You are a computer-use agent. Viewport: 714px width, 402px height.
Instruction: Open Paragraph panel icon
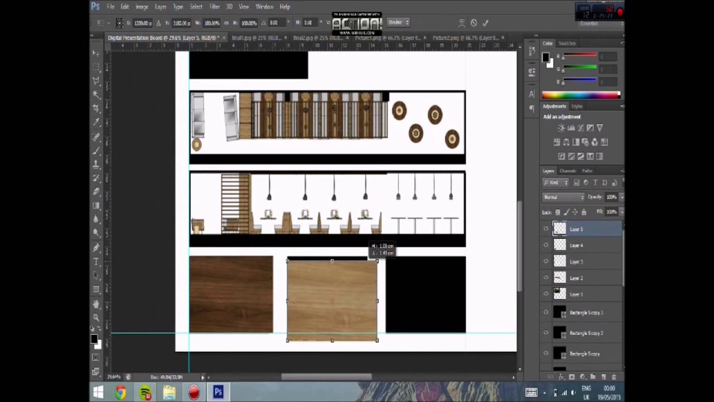tap(531, 108)
